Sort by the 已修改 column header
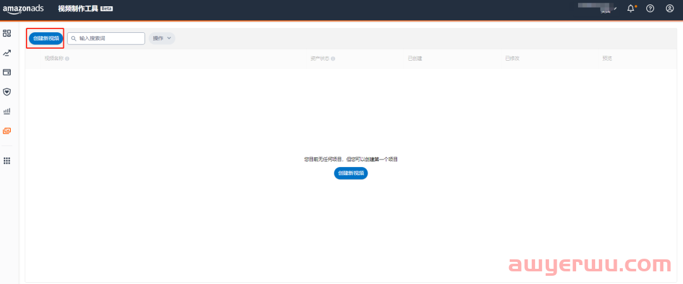The height and width of the screenshot is (284, 683). pyautogui.click(x=512, y=59)
